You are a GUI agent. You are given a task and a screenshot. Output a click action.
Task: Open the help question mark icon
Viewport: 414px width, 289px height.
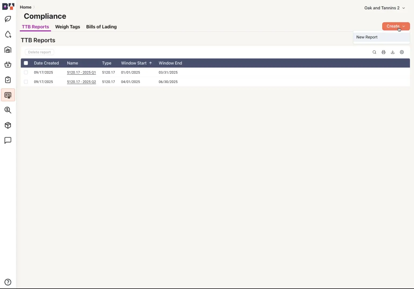(8, 282)
